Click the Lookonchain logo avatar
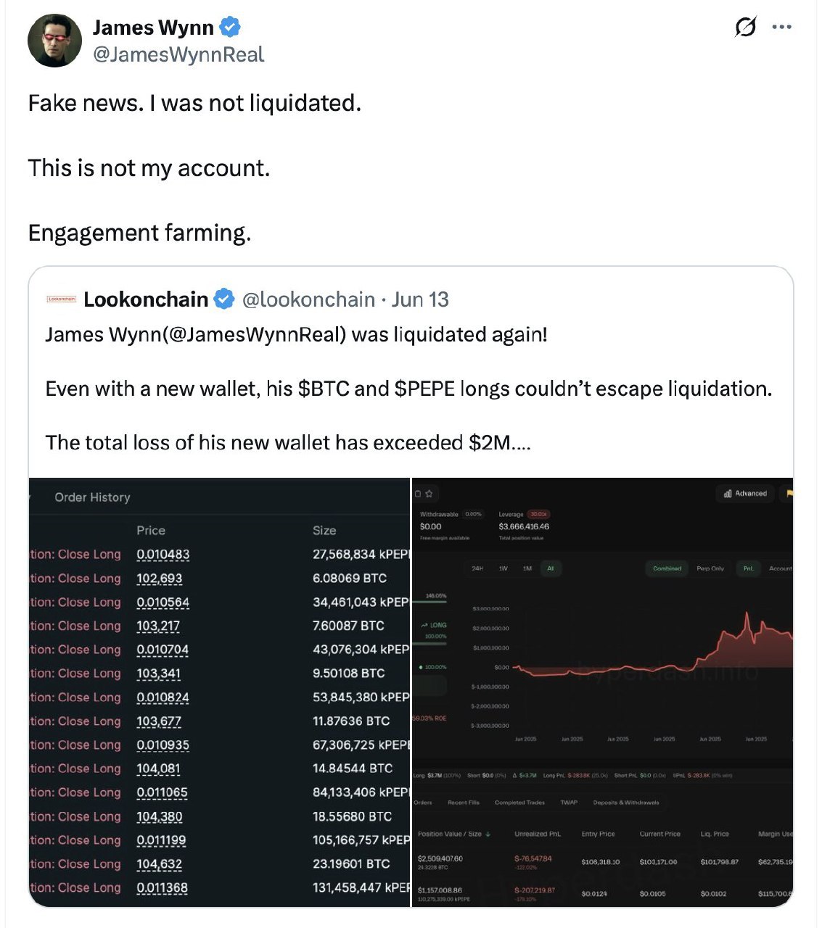The width and height of the screenshot is (822, 928). [61, 299]
